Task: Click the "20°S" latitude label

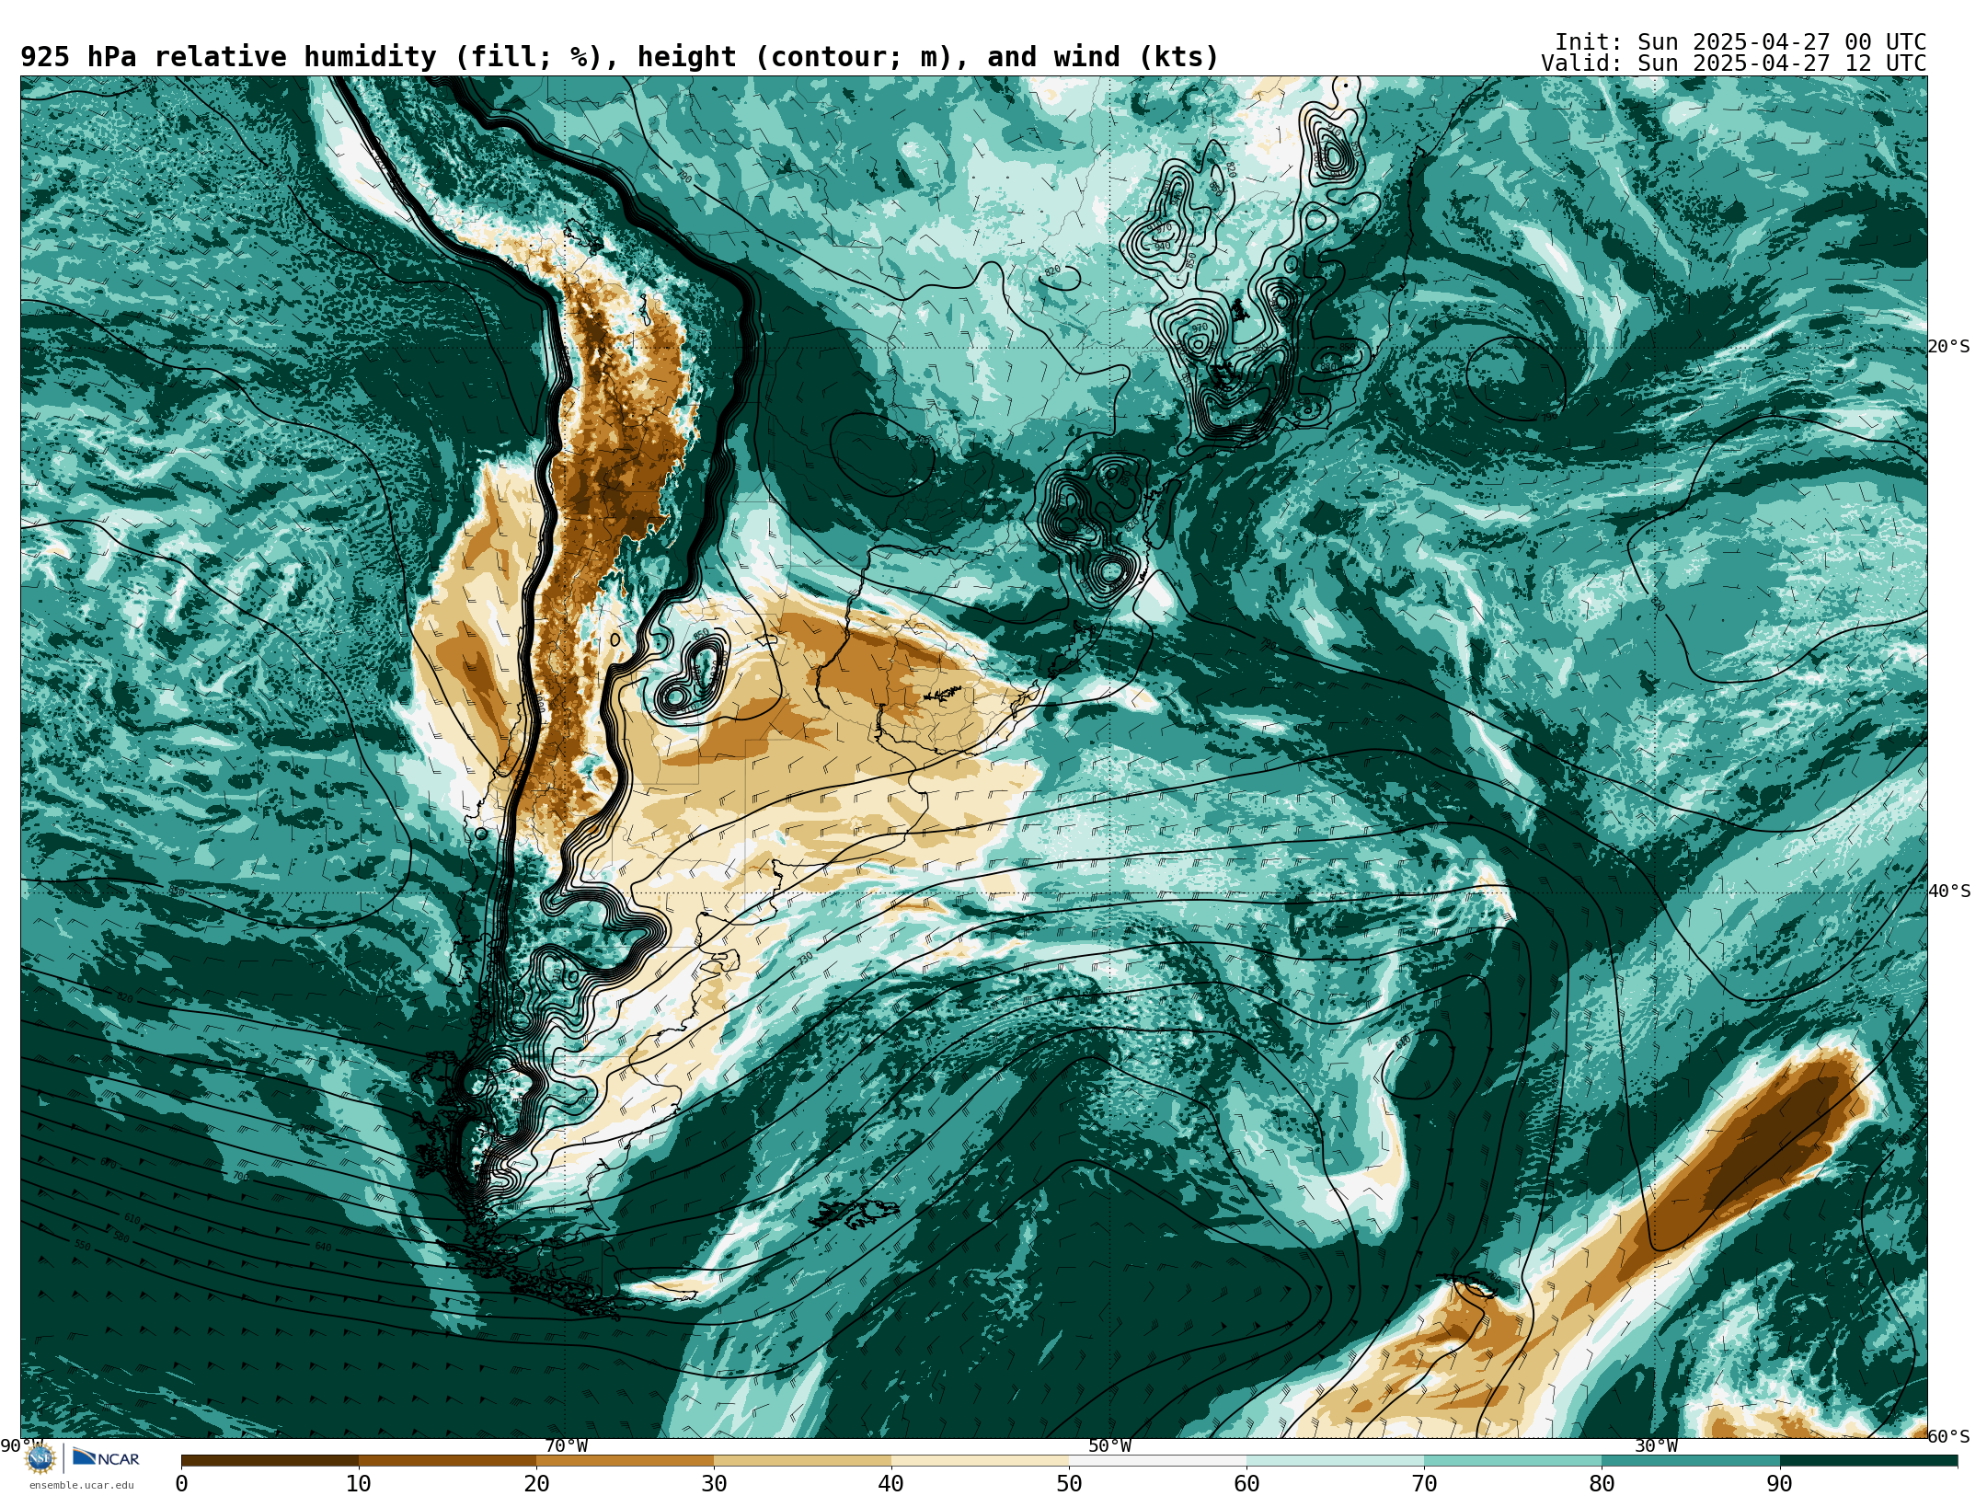Action: 1949,347
